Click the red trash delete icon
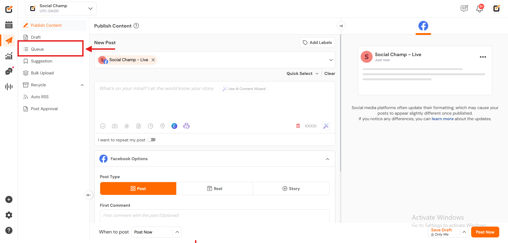This screenshot has height=243, width=508. click(298, 126)
